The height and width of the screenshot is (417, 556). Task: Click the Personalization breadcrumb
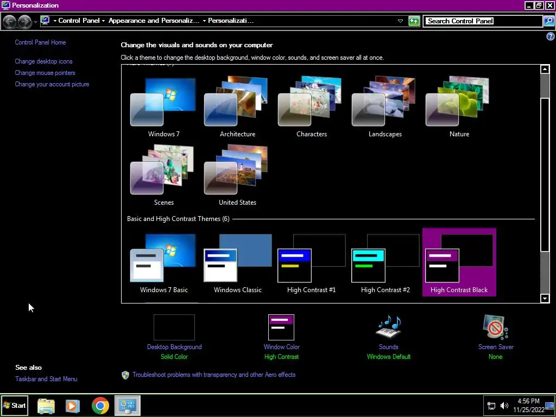[x=230, y=21]
